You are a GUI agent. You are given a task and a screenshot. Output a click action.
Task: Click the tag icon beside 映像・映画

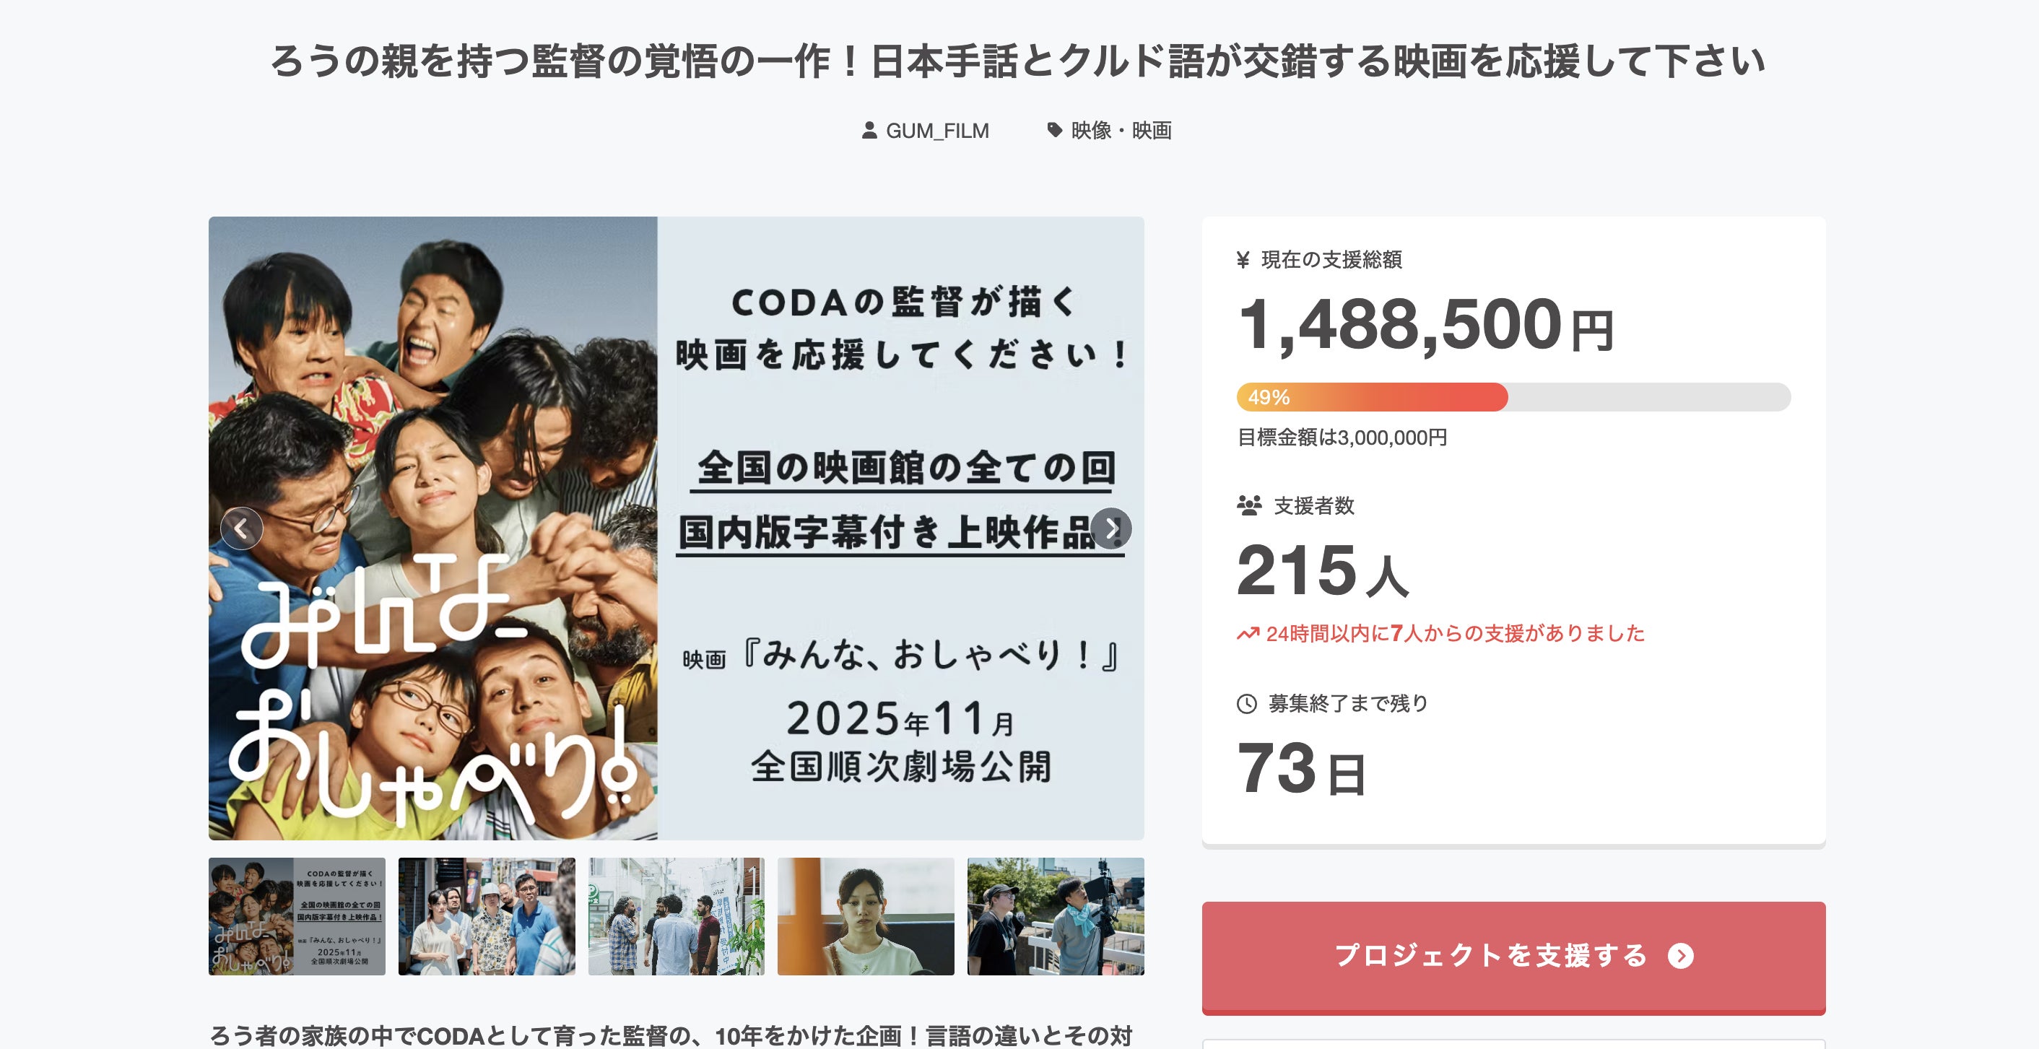click(x=1054, y=131)
